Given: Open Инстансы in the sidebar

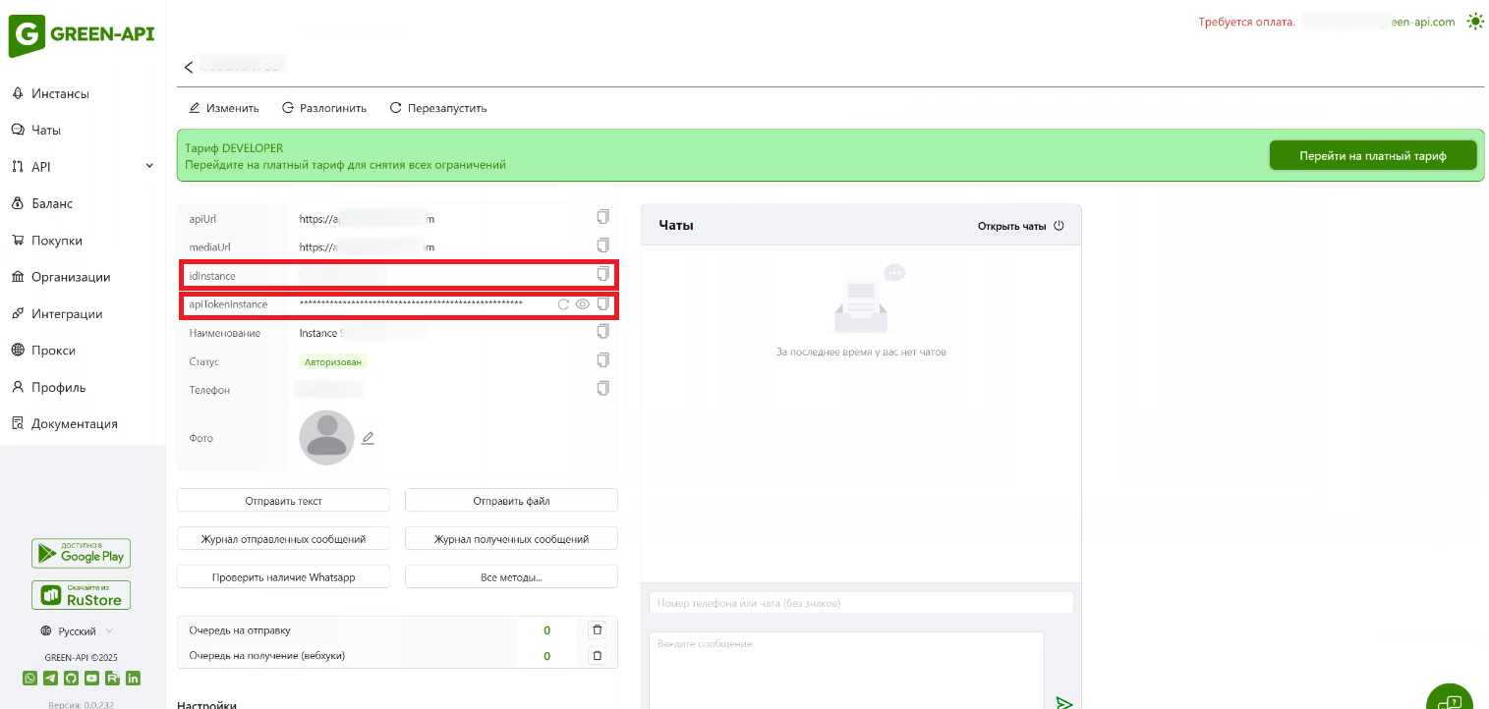Looking at the screenshot, I should [x=60, y=93].
